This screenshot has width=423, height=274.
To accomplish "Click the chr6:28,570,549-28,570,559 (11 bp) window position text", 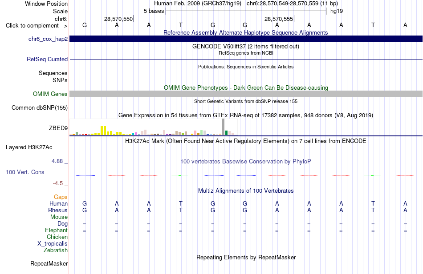I will [292, 4].
